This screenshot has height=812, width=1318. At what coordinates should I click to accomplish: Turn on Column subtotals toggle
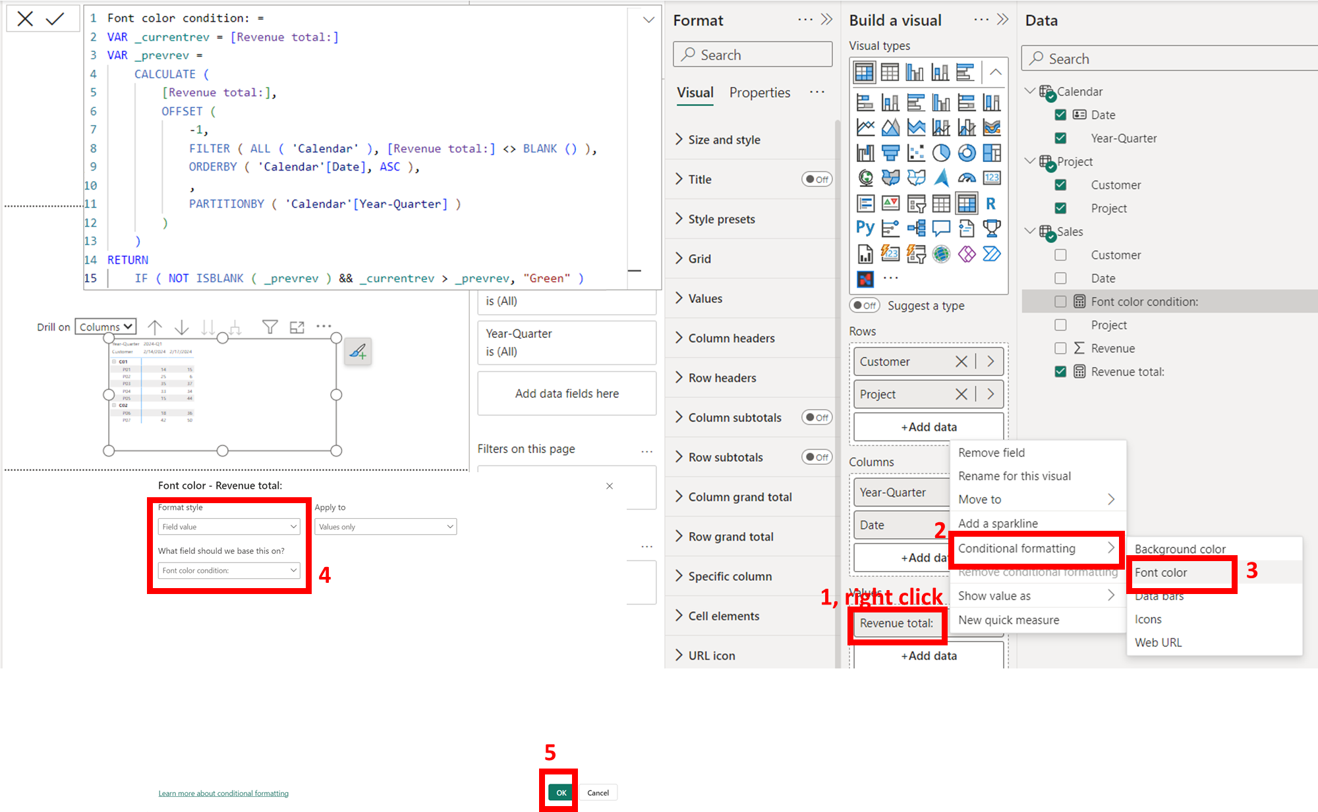(817, 418)
